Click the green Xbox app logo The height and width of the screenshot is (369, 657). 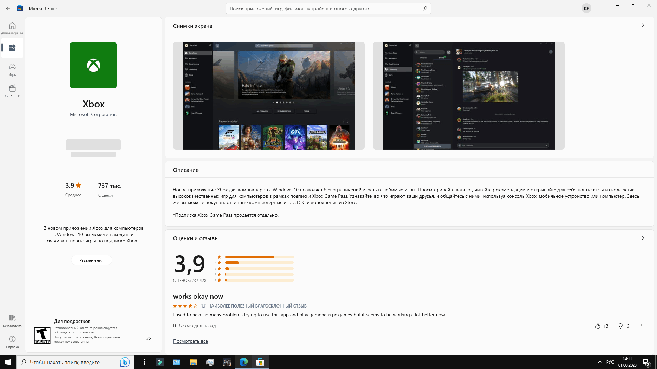93,65
